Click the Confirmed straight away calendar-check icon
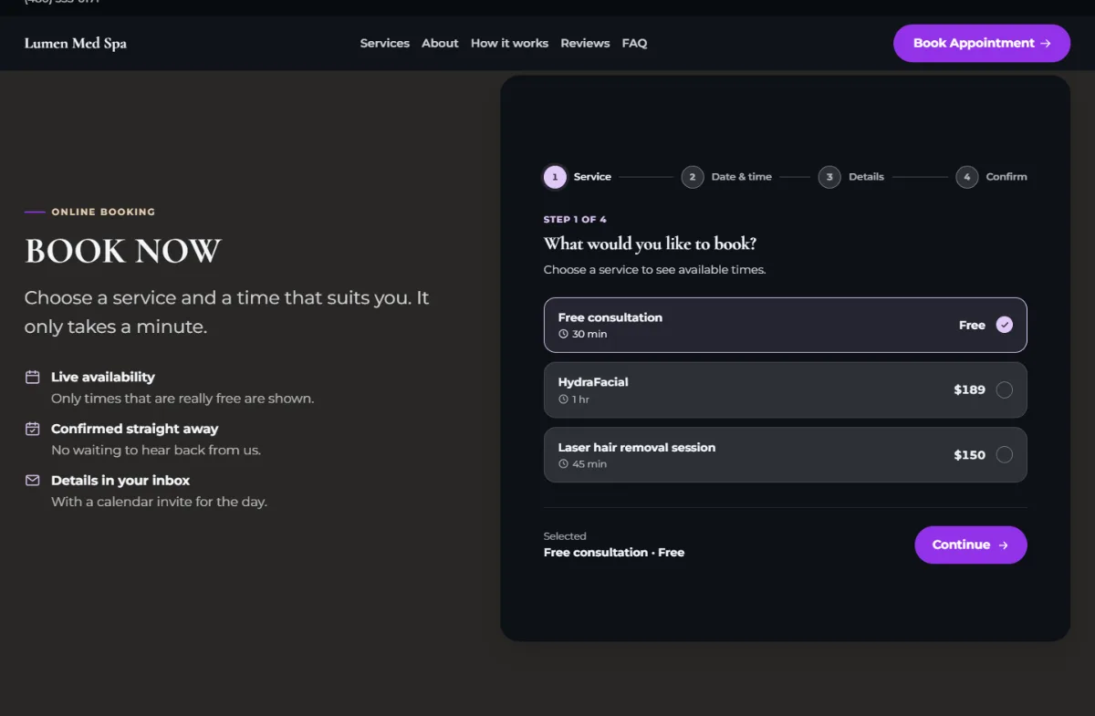 (x=33, y=429)
